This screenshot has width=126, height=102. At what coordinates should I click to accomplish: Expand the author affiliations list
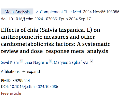pos(31,72)
